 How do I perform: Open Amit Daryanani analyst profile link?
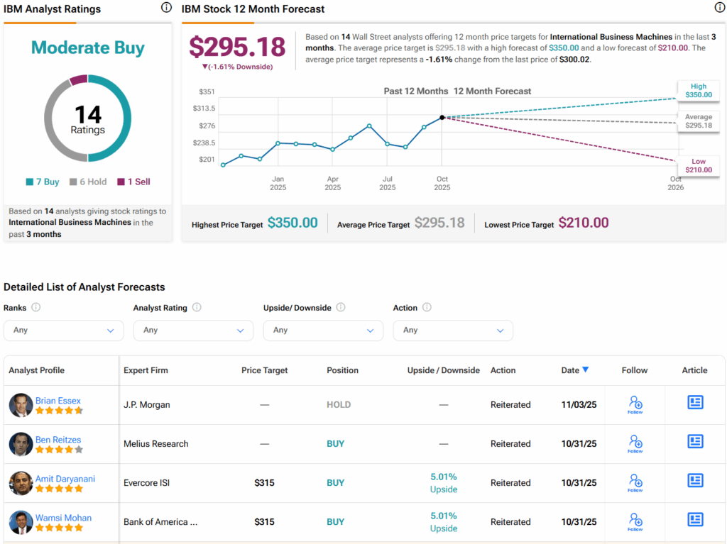click(65, 479)
